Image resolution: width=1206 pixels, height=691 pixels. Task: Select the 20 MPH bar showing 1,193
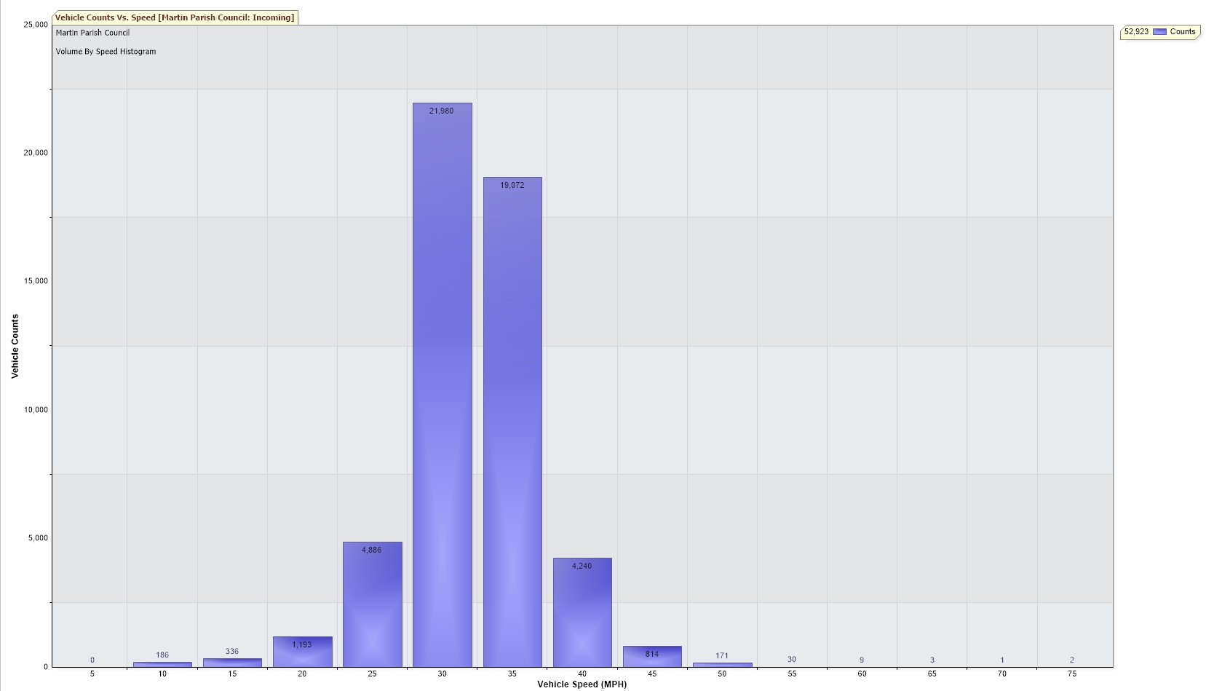pos(303,652)
